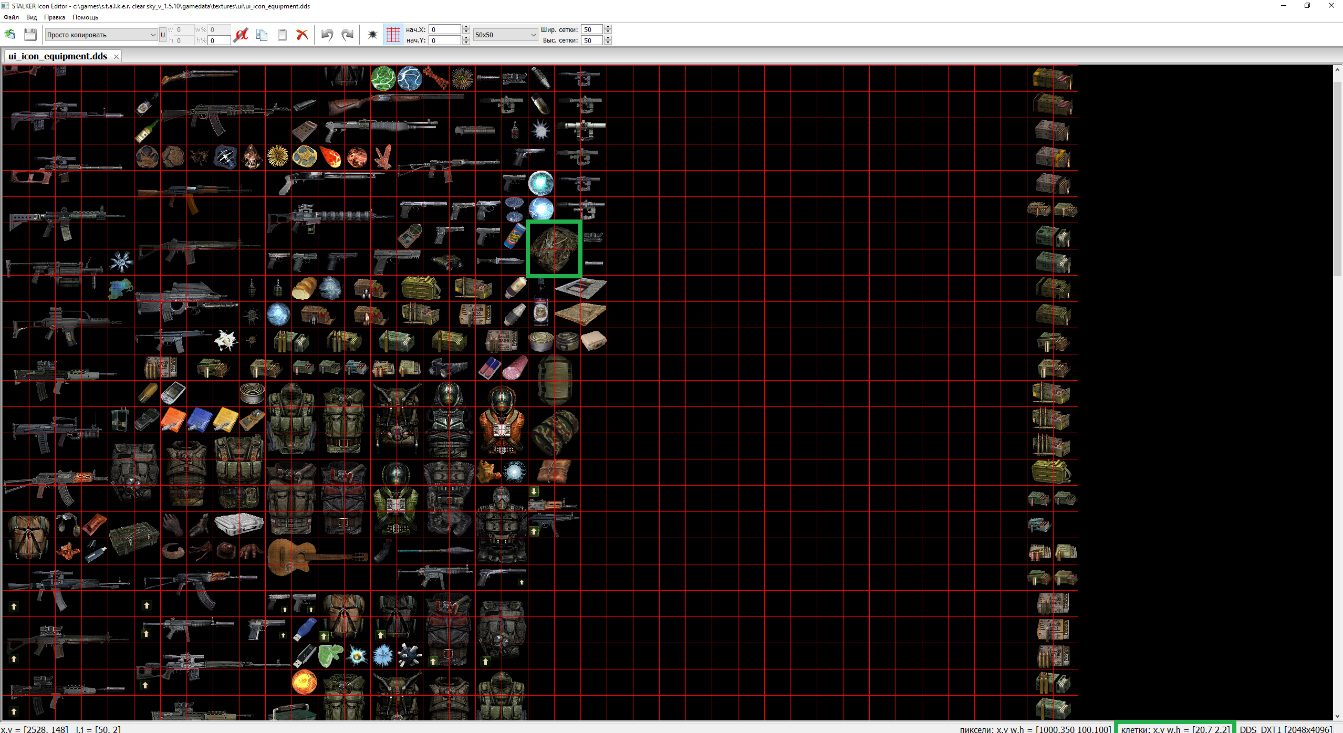Increase the 'Шир. сетки' value with up arrow
The height and width of the screenshot is (733, 1343).
click(x=608, y=27)
